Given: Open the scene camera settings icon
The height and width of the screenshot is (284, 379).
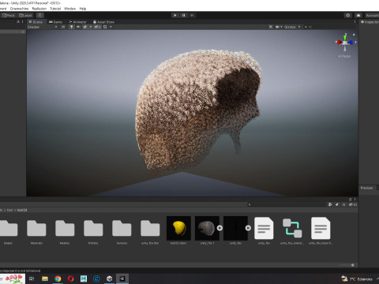Looking at the screenshot, I should click(x=277, y=27).
